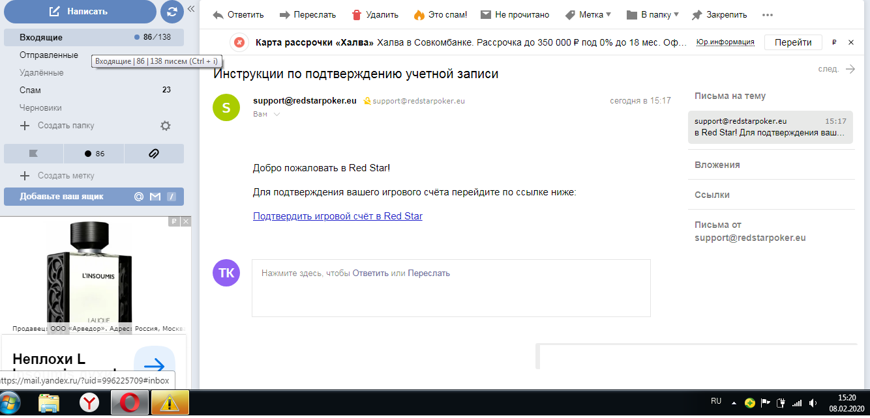
Task: Refresh the mailbox with the circular arrows icon
Action: click(x=172, y=12)
